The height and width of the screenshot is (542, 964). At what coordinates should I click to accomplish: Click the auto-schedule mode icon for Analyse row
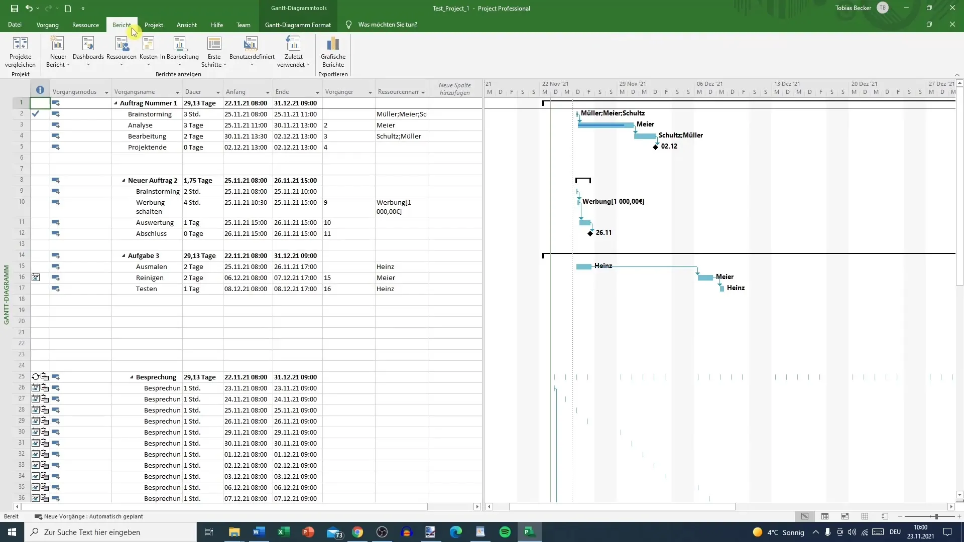click(x=56, y=125)
